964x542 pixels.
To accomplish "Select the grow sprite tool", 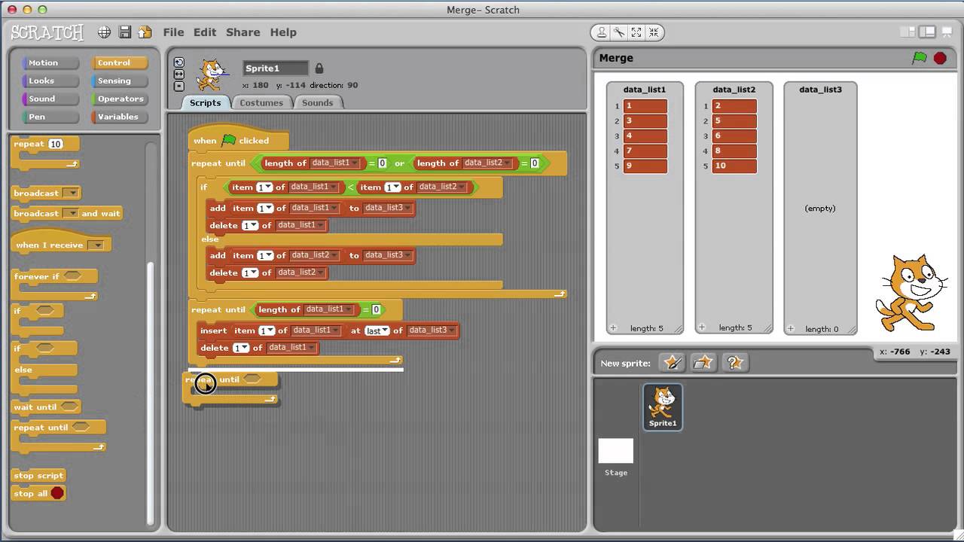I will [636, 32].
